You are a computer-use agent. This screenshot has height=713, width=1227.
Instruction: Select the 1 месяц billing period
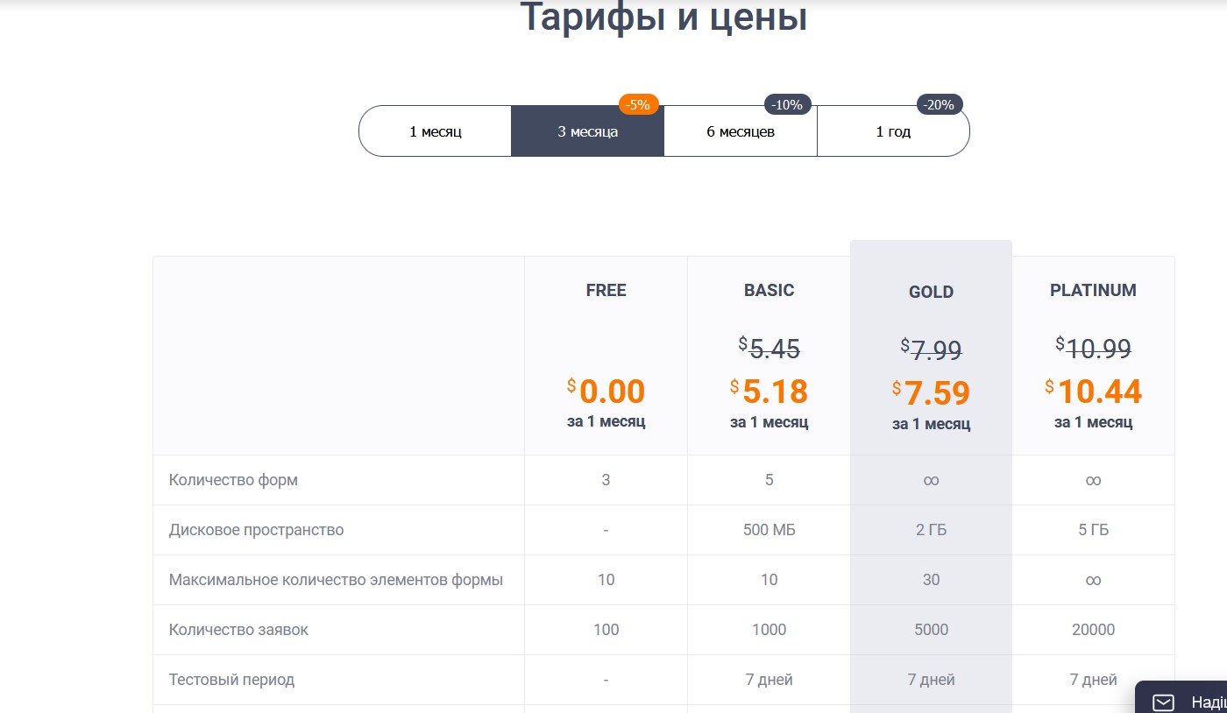(435, 131)
